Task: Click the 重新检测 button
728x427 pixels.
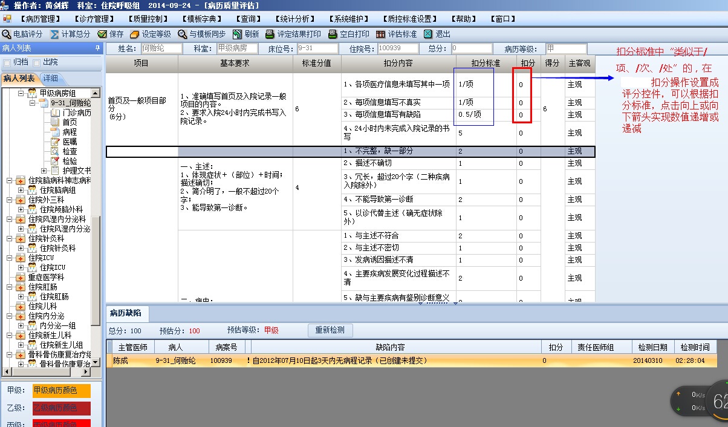Action: 330,330
